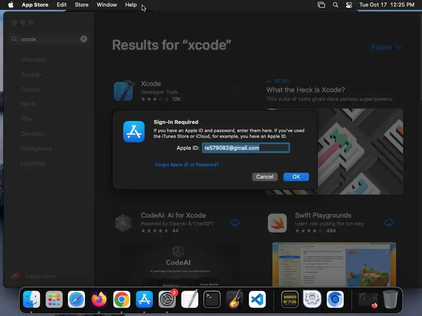The image size is (422, 316).
Task: Open the CodeAI: AI for Xcode title
Action: pyautogui.click(x=173, y=215)
